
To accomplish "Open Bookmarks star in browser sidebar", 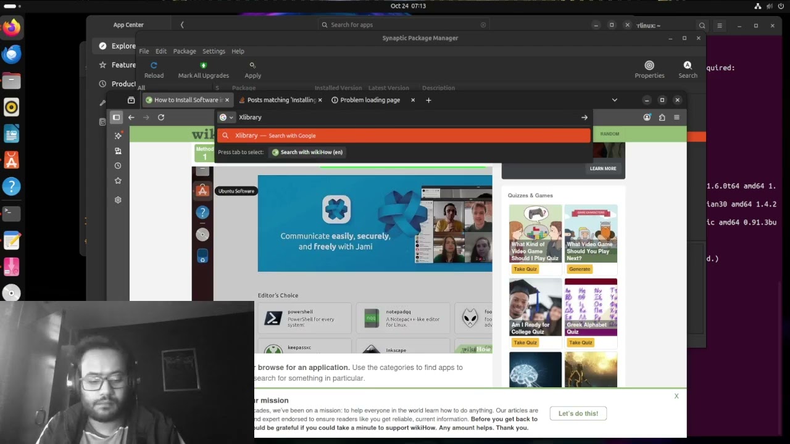I will click(118, 181).
